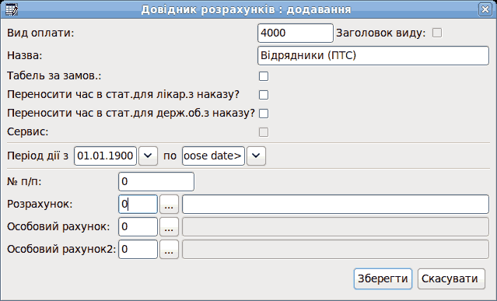Viewport: 497px width, 301px height.
Task: Click the Розрахунок description text field
Action: [x=336, y=205]
